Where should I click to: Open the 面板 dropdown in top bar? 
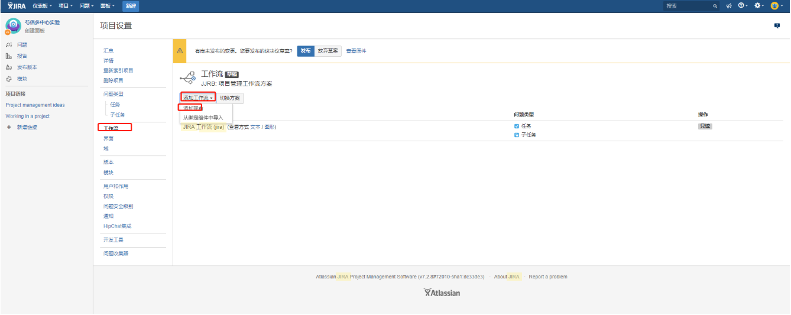coord(108,5)
